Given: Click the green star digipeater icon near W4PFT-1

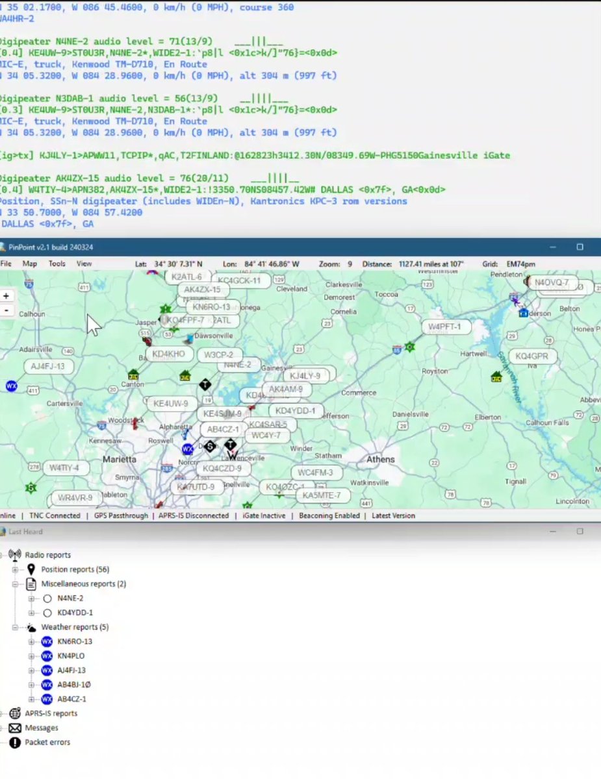Looking at the screenshot, I should (x=410, y=347).
